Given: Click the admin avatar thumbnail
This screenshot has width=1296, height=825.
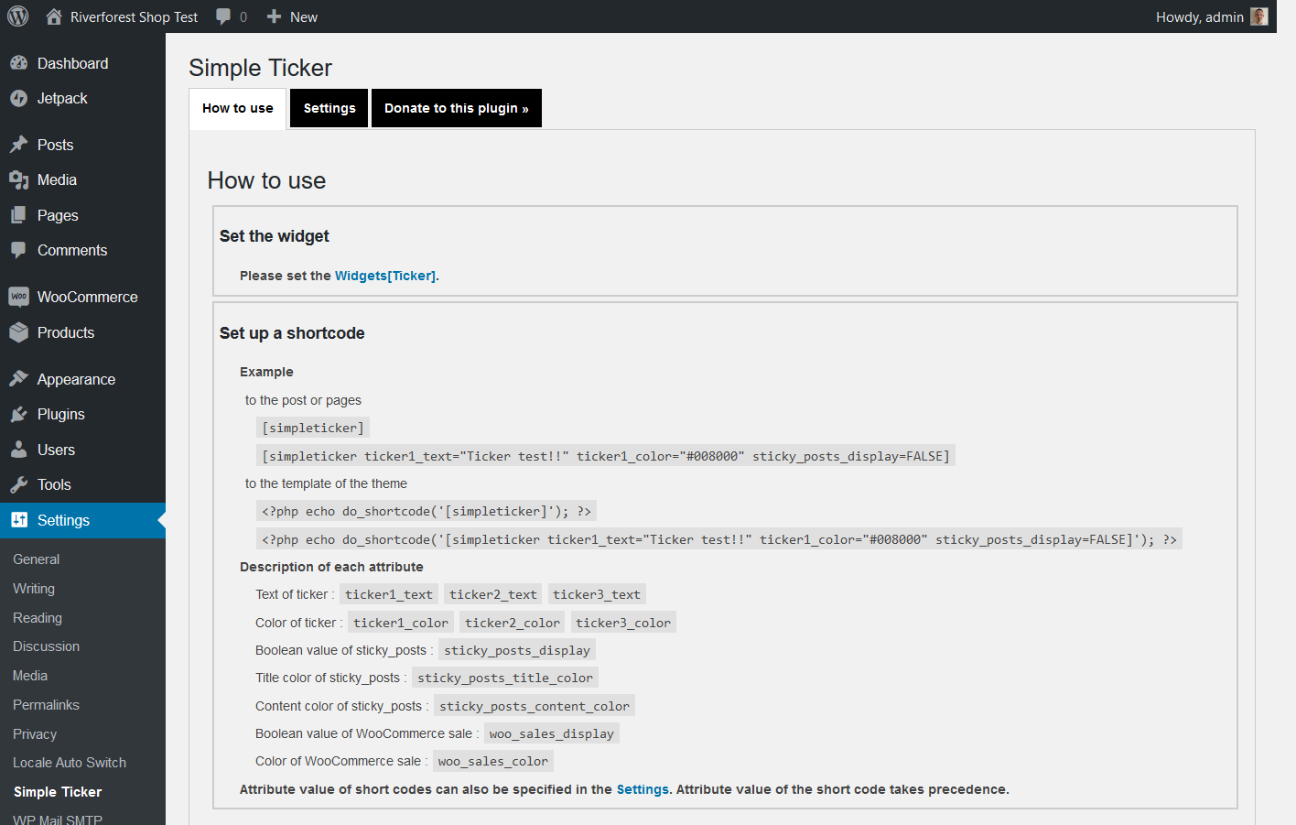Looking at the screenshot, I should point(1259,16).
